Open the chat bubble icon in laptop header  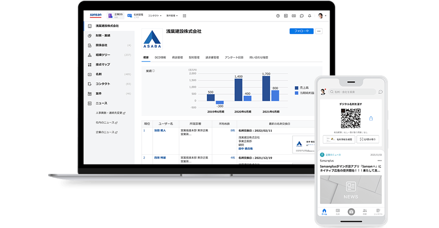tap(301, 16)
